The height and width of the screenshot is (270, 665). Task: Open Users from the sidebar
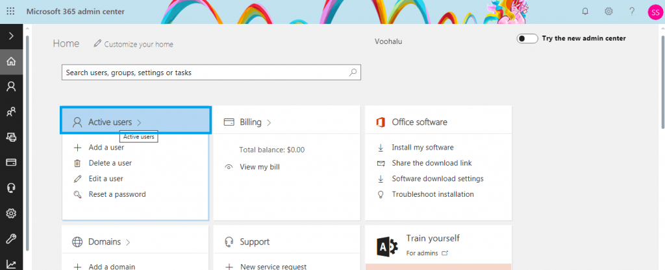12,87
